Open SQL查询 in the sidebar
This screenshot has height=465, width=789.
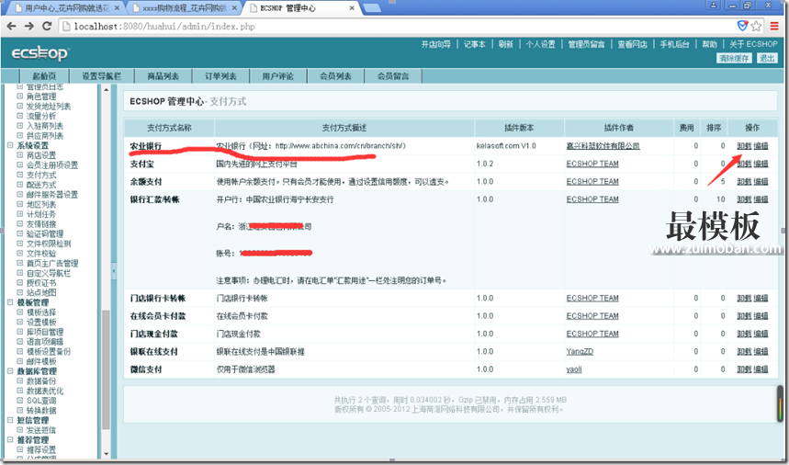point(41,401)
